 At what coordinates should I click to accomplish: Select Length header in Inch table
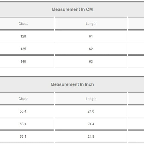tap(91, 99)
